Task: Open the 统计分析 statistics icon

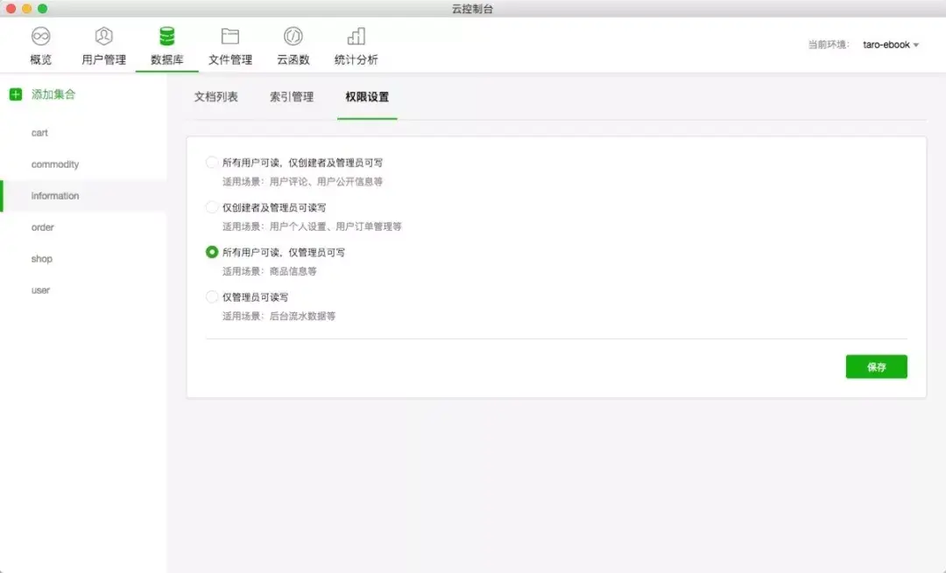Action: coord(356,37)
